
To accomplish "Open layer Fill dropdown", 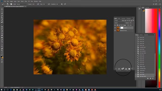I will coord(133,25).
